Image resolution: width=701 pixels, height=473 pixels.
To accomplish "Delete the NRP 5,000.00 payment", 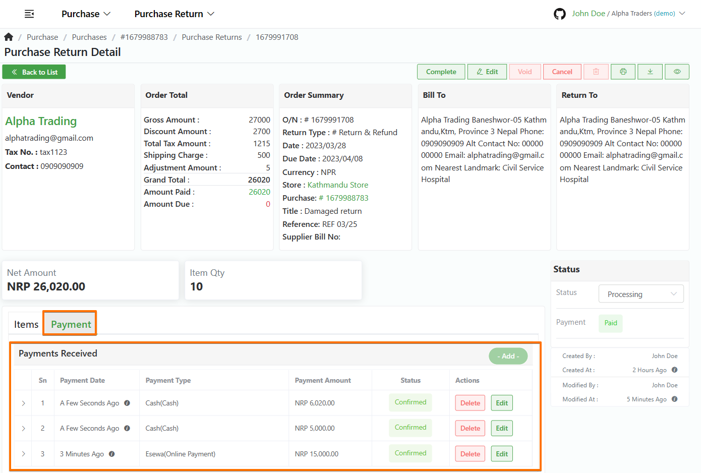I will pos(470,428).
